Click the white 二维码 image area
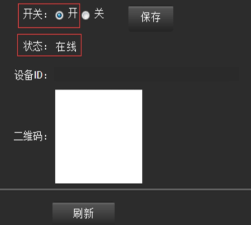Image resolution: width=251 pixels, height=225 pixels. (x=99, y=136)
